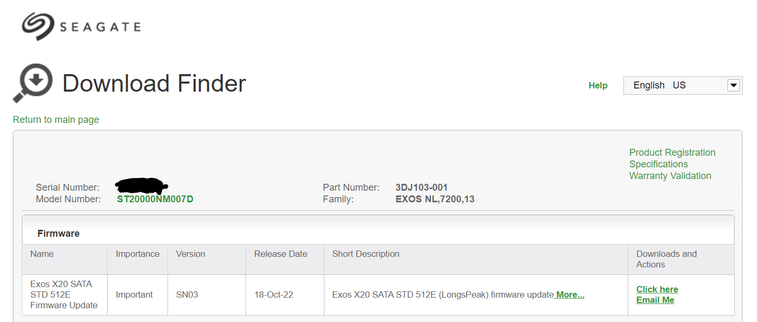Click the Help link

tap(597, 85)
